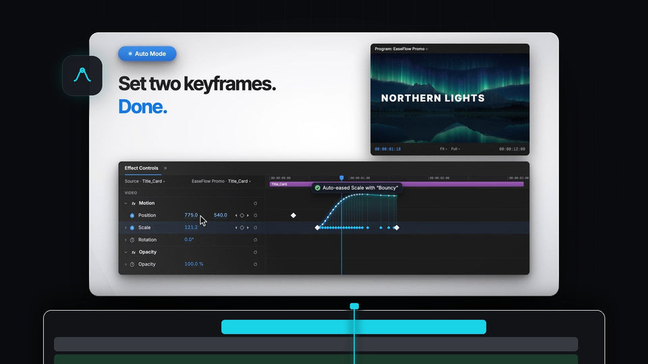Click the 00:00:01:00 ruler mark

[360, 178]
